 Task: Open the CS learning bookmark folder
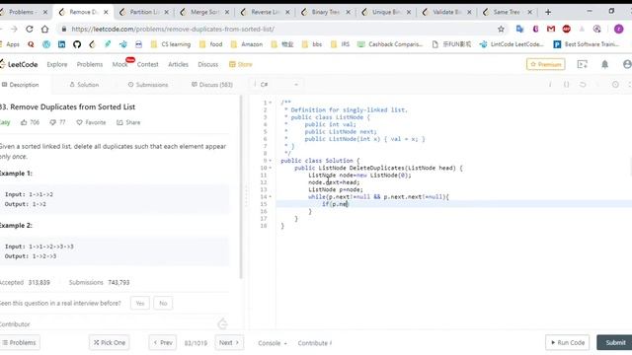click(171, 44)
